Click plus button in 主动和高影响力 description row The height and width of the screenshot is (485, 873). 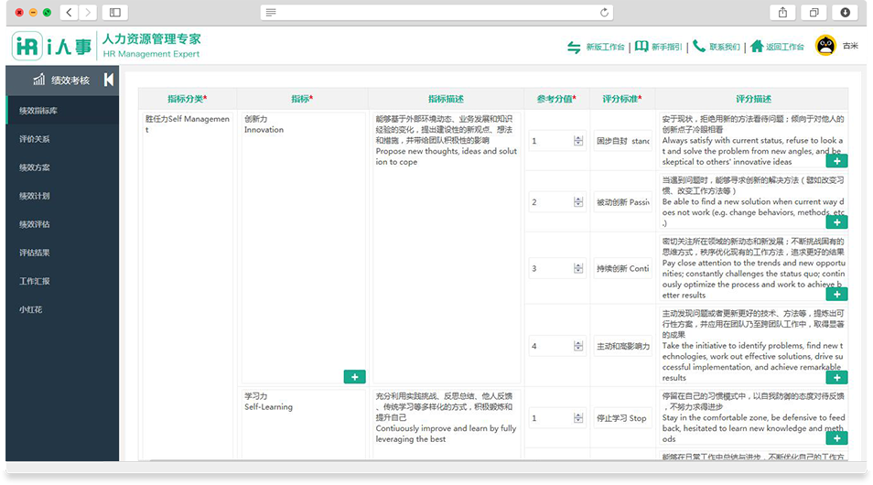click(836, 378)
